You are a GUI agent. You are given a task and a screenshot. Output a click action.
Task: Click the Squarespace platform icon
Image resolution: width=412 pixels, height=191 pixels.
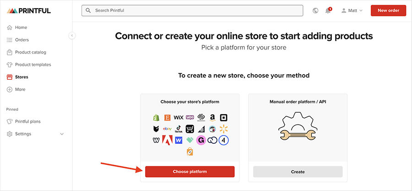pyautogui.click(x=201, y=118)
